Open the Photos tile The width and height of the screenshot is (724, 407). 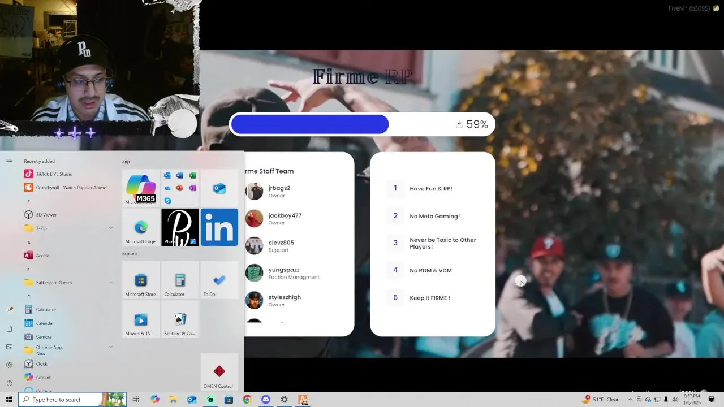tap(180, 227)
